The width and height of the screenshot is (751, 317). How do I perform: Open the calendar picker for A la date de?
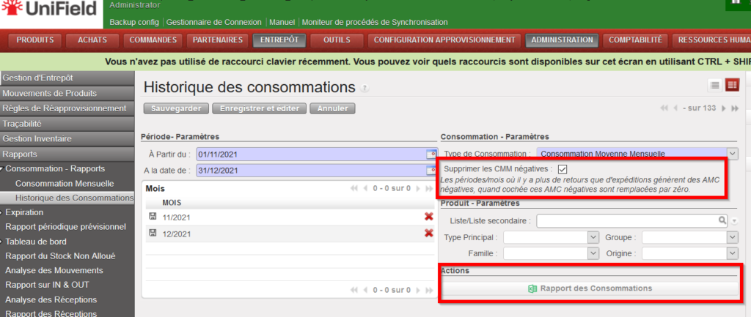431,171
